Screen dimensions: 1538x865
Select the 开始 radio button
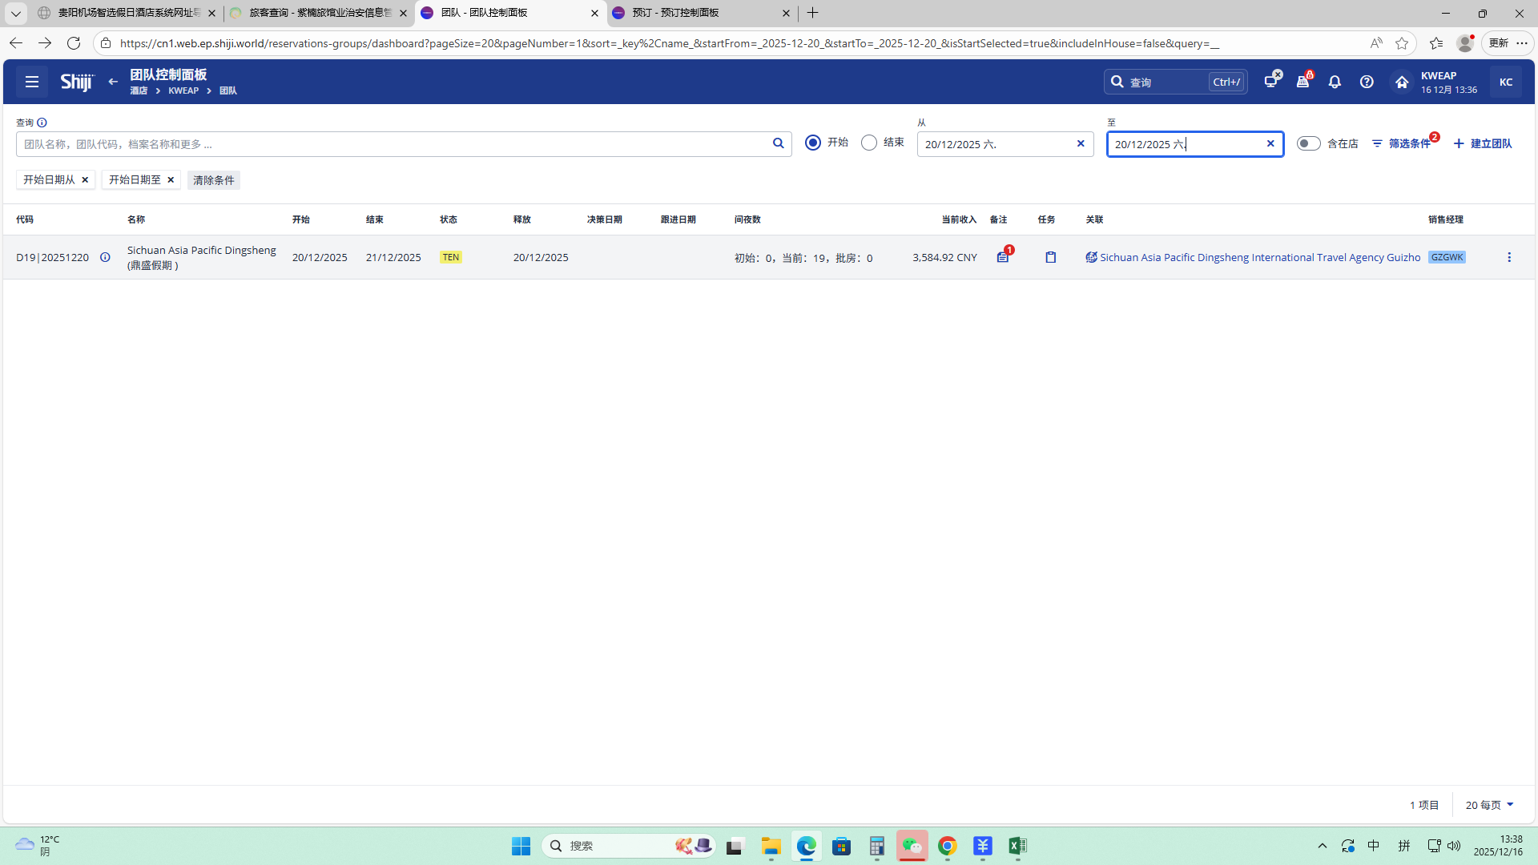[813, 143]
